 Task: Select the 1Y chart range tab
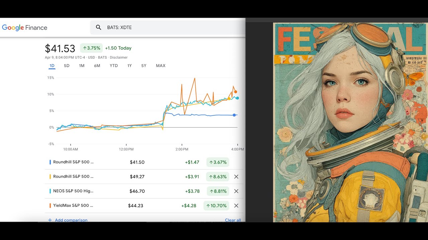click(129, 66)
